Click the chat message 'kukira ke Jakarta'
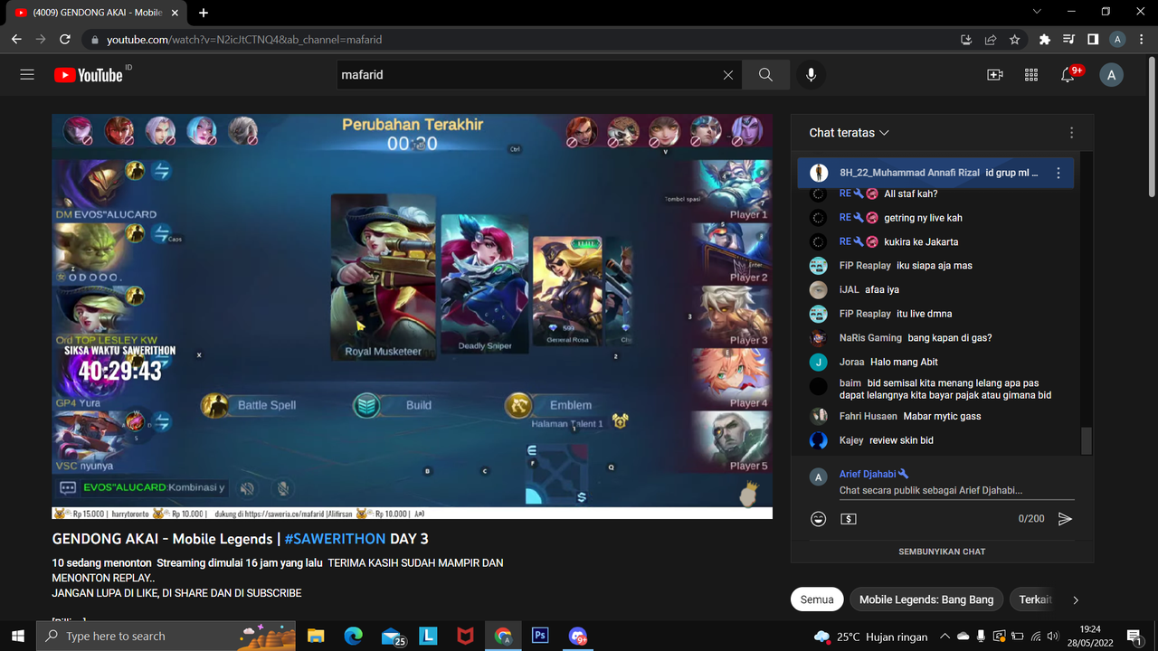This screenshot has height=651, width=1158. pyautogui.click(x=921, y=242)
